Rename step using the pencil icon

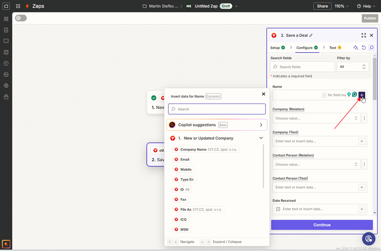click(x=311, y=35)
